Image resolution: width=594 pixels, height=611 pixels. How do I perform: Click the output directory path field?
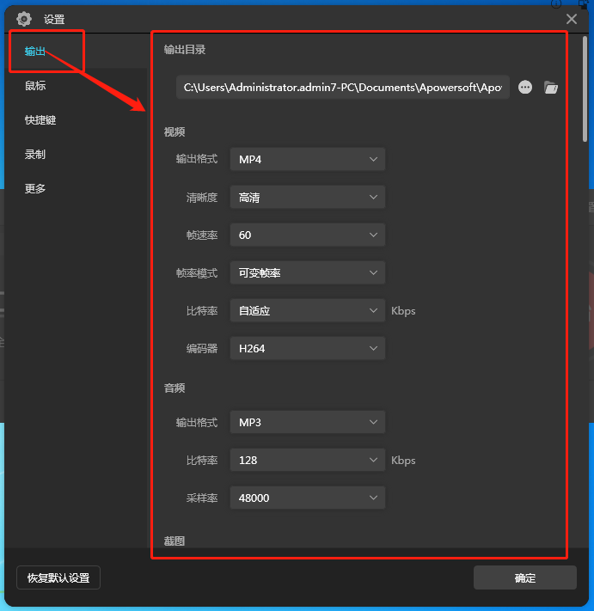click(x=343, y=88)
